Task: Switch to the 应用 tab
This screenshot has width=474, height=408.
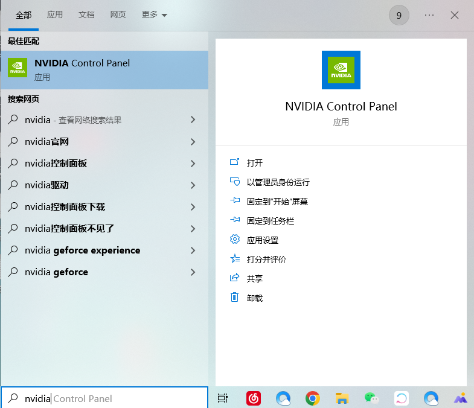Action: click(x=55, y=15)
